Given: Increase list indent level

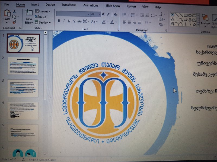Looking at the screenshot, I should [147, 15].
